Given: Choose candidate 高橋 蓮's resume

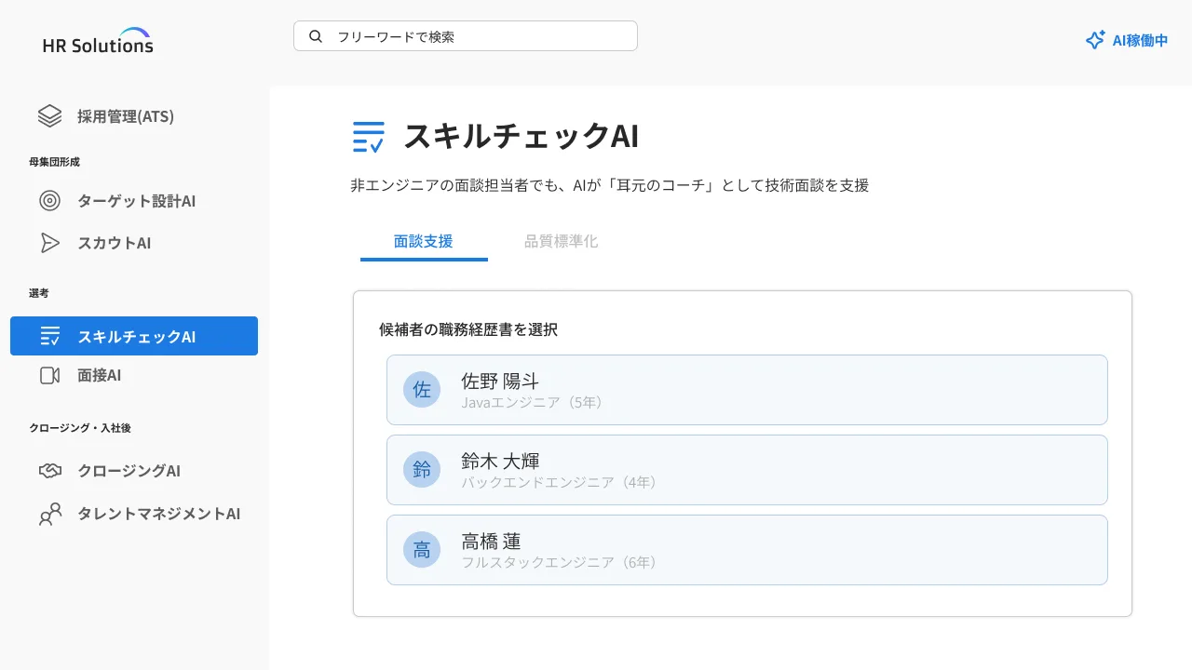Looking at the screenshot, I should (x=747, y=550).
